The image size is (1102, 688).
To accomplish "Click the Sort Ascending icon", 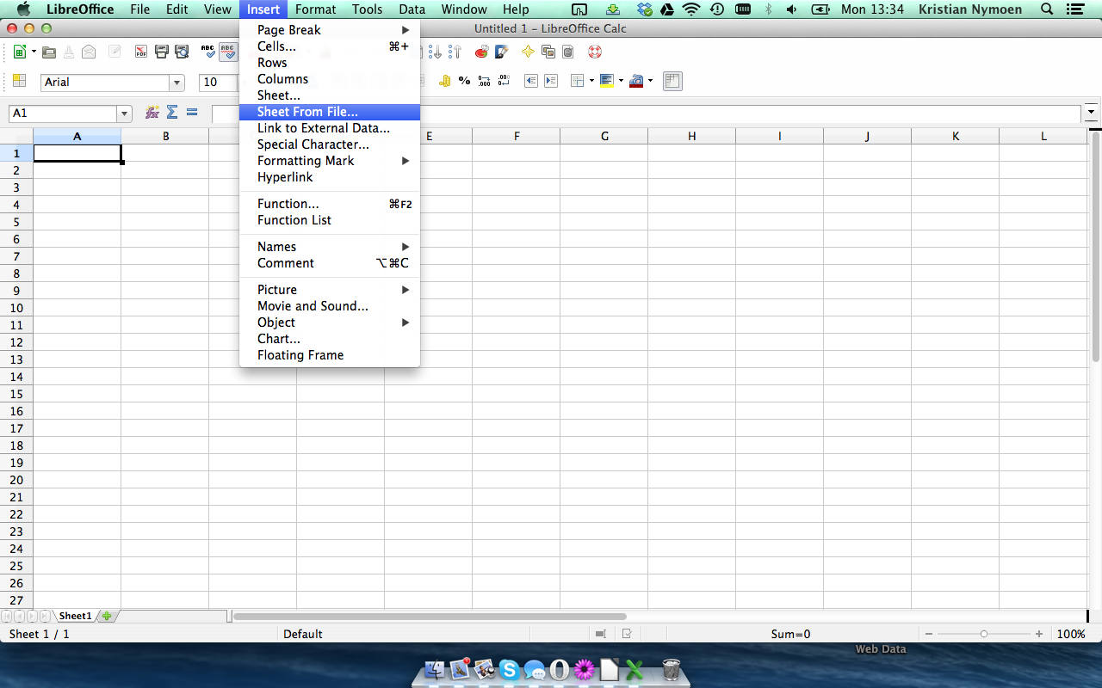I will pyautogui.click(x=436, y=52).
